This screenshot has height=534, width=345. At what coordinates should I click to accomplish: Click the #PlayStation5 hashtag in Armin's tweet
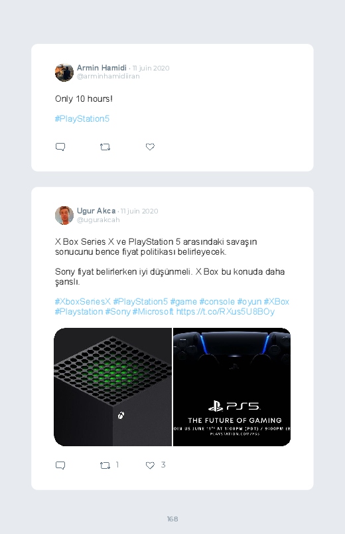click(82, 118)
